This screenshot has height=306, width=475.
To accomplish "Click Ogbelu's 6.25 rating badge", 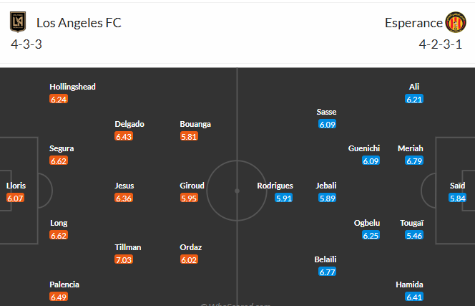I will (371, 235).
